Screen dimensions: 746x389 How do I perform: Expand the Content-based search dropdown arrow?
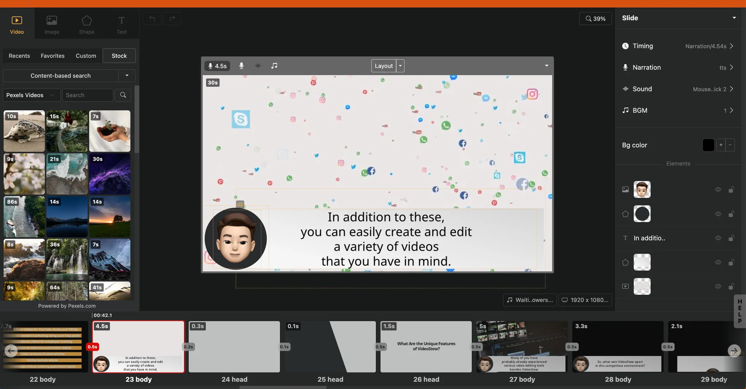pos(127,76)
